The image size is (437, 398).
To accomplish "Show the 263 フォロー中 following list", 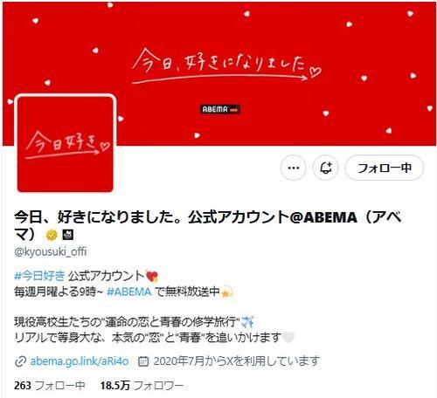I will pos(50,386).
